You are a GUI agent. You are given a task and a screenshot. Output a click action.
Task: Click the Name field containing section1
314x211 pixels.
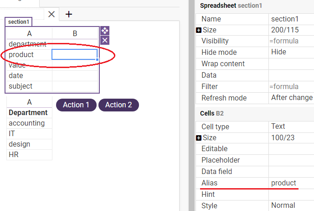click(x=291, y=19)
